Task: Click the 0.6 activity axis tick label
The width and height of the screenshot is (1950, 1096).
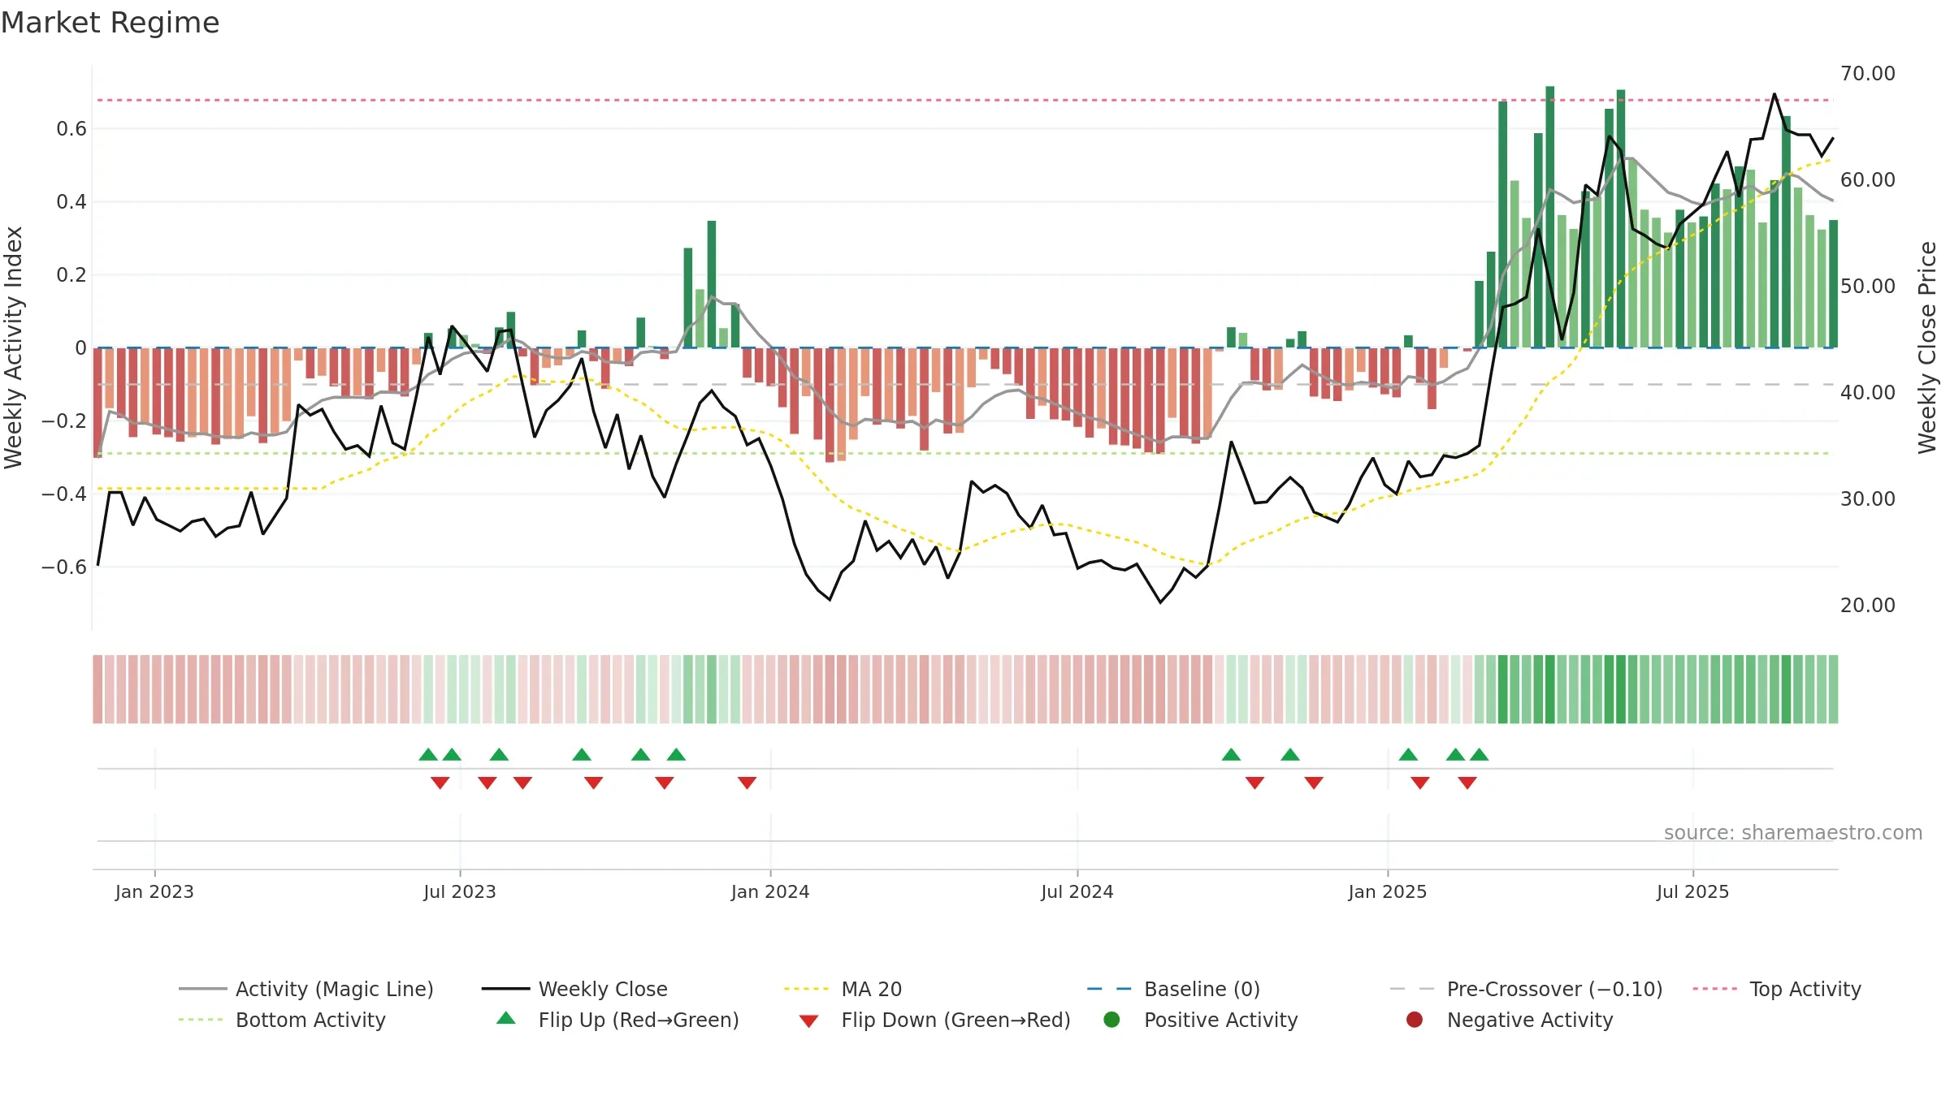Action: click(x=71, y=129)
